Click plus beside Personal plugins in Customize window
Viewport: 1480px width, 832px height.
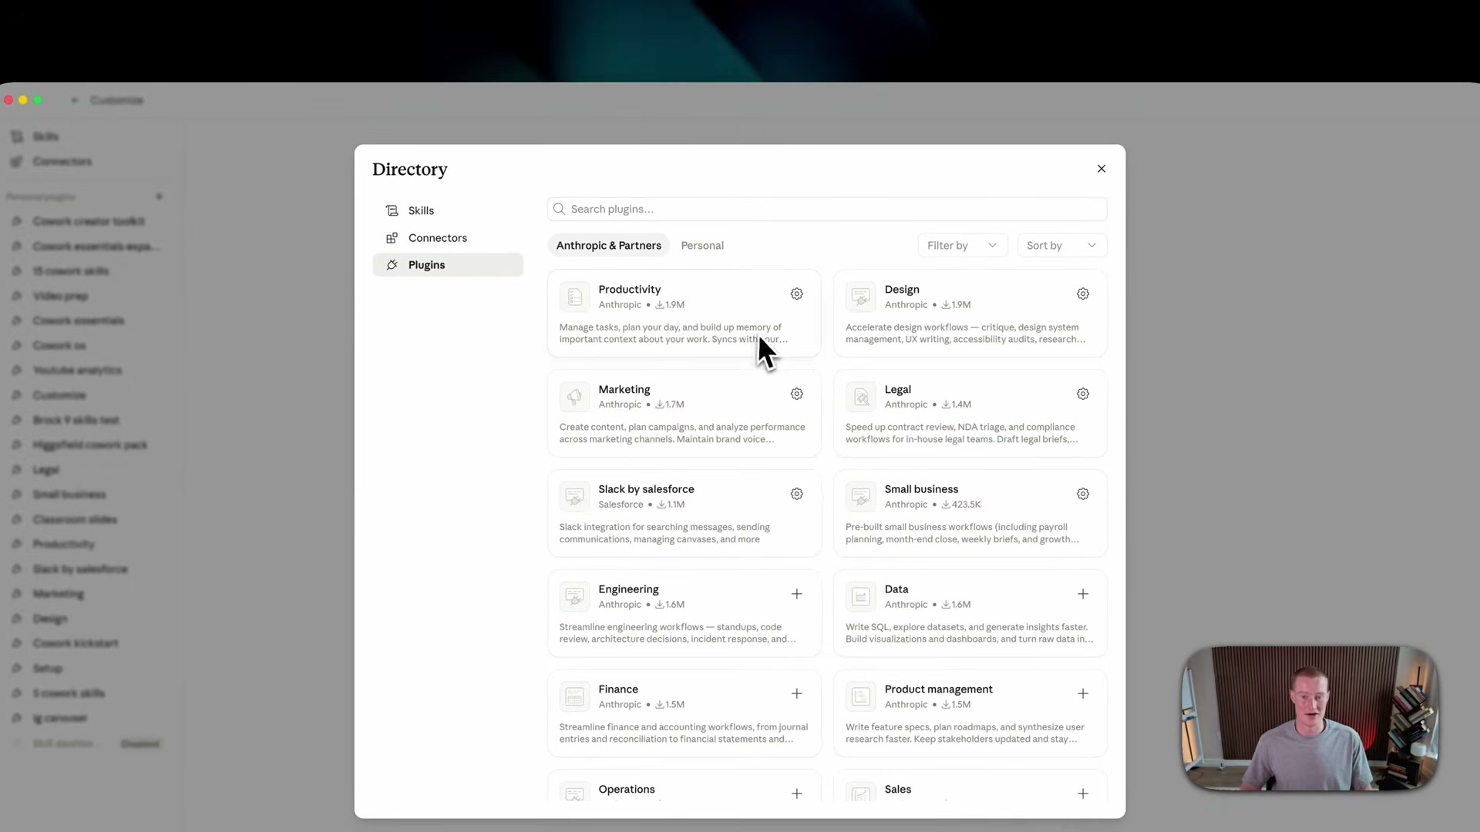160,196
